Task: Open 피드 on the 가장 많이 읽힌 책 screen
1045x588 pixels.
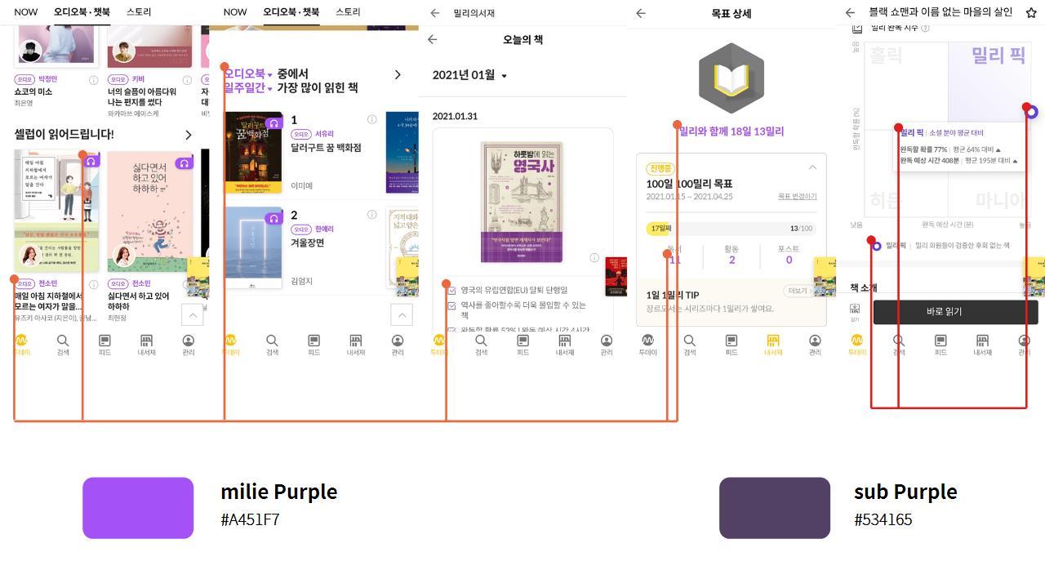Action: coord(313,345)
